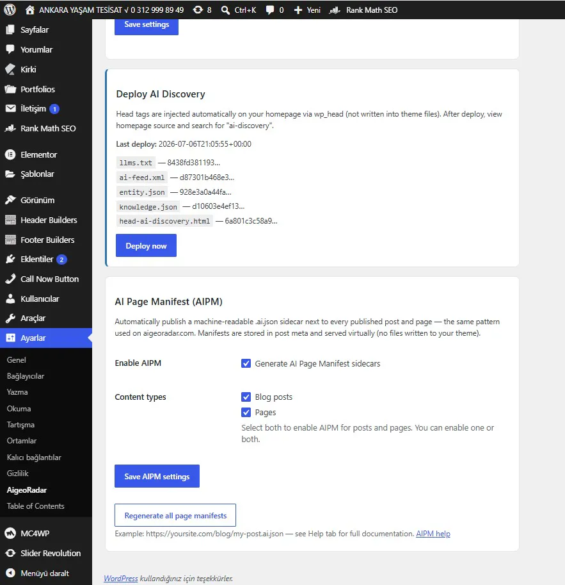This screenshot has height=585, width=565.
Task: Go to Okuma settings
Action: coord(19,409)
